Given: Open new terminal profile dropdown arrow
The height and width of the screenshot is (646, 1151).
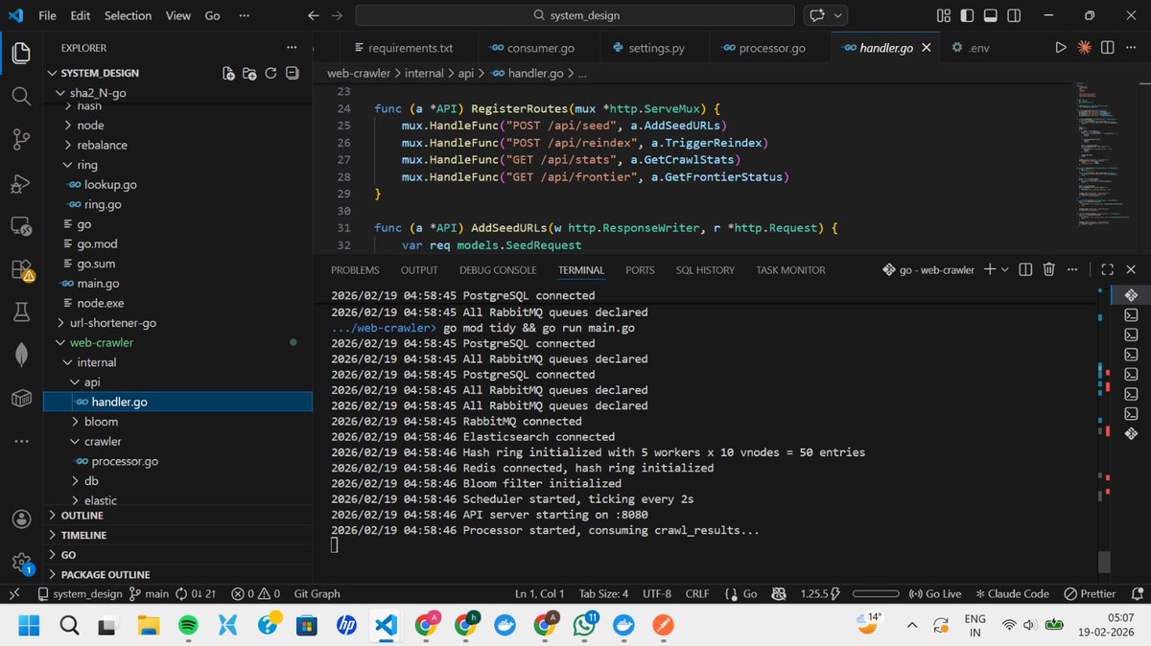Looking at the screenshot, I should point(1005,270).
